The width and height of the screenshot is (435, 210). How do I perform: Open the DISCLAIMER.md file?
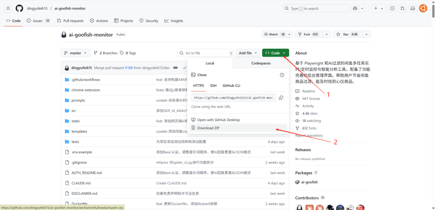pos(84,194)
